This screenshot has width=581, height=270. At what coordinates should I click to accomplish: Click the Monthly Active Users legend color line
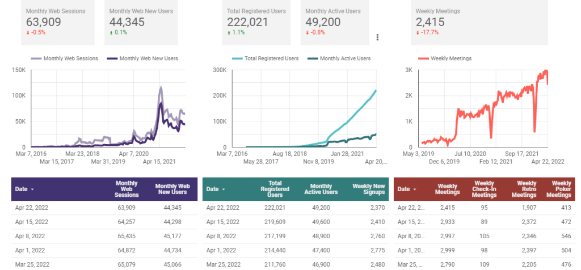[313, 58]
